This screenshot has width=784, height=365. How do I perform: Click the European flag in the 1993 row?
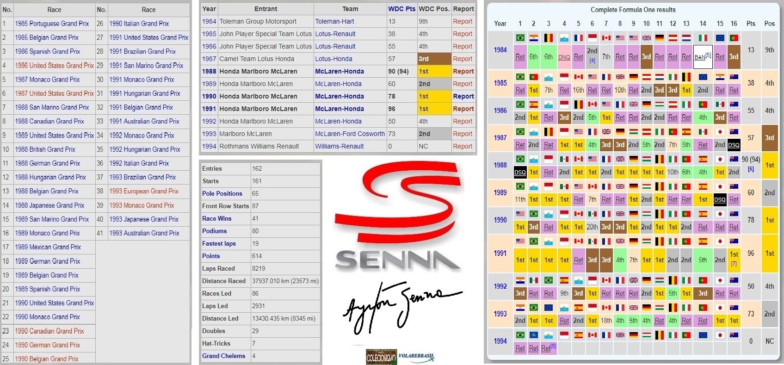tap(549, 308)
